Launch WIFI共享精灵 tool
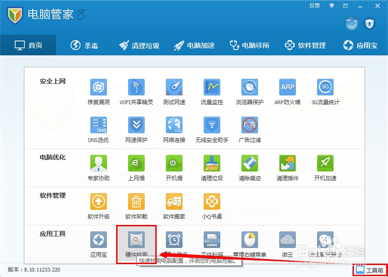 tap(136, 92)
